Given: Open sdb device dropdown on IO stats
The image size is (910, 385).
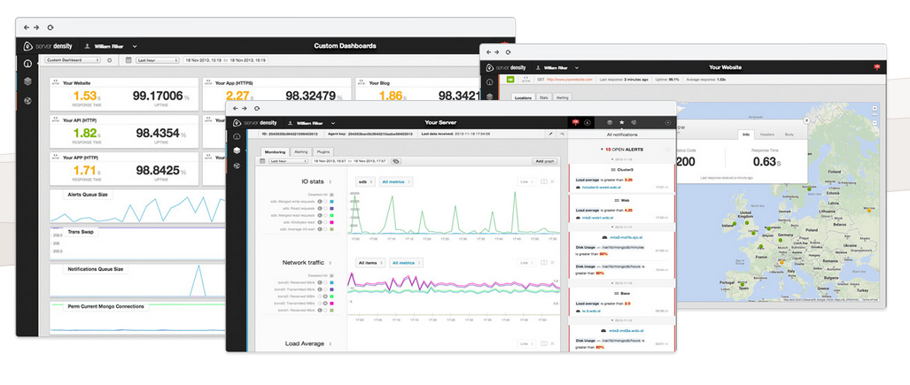Looking at the screenshot, I should (x=366, y=181).
